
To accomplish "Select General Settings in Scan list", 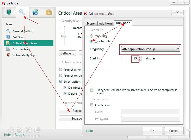I will click(x=29, y=31).
